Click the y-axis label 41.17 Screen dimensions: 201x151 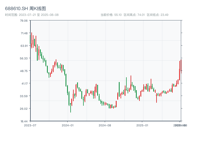(24, 84)
